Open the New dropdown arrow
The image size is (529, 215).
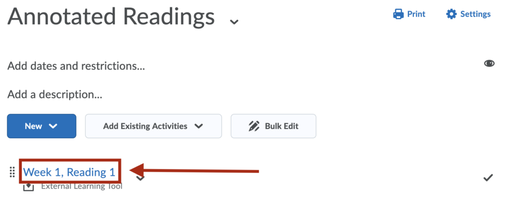[53, 126]
